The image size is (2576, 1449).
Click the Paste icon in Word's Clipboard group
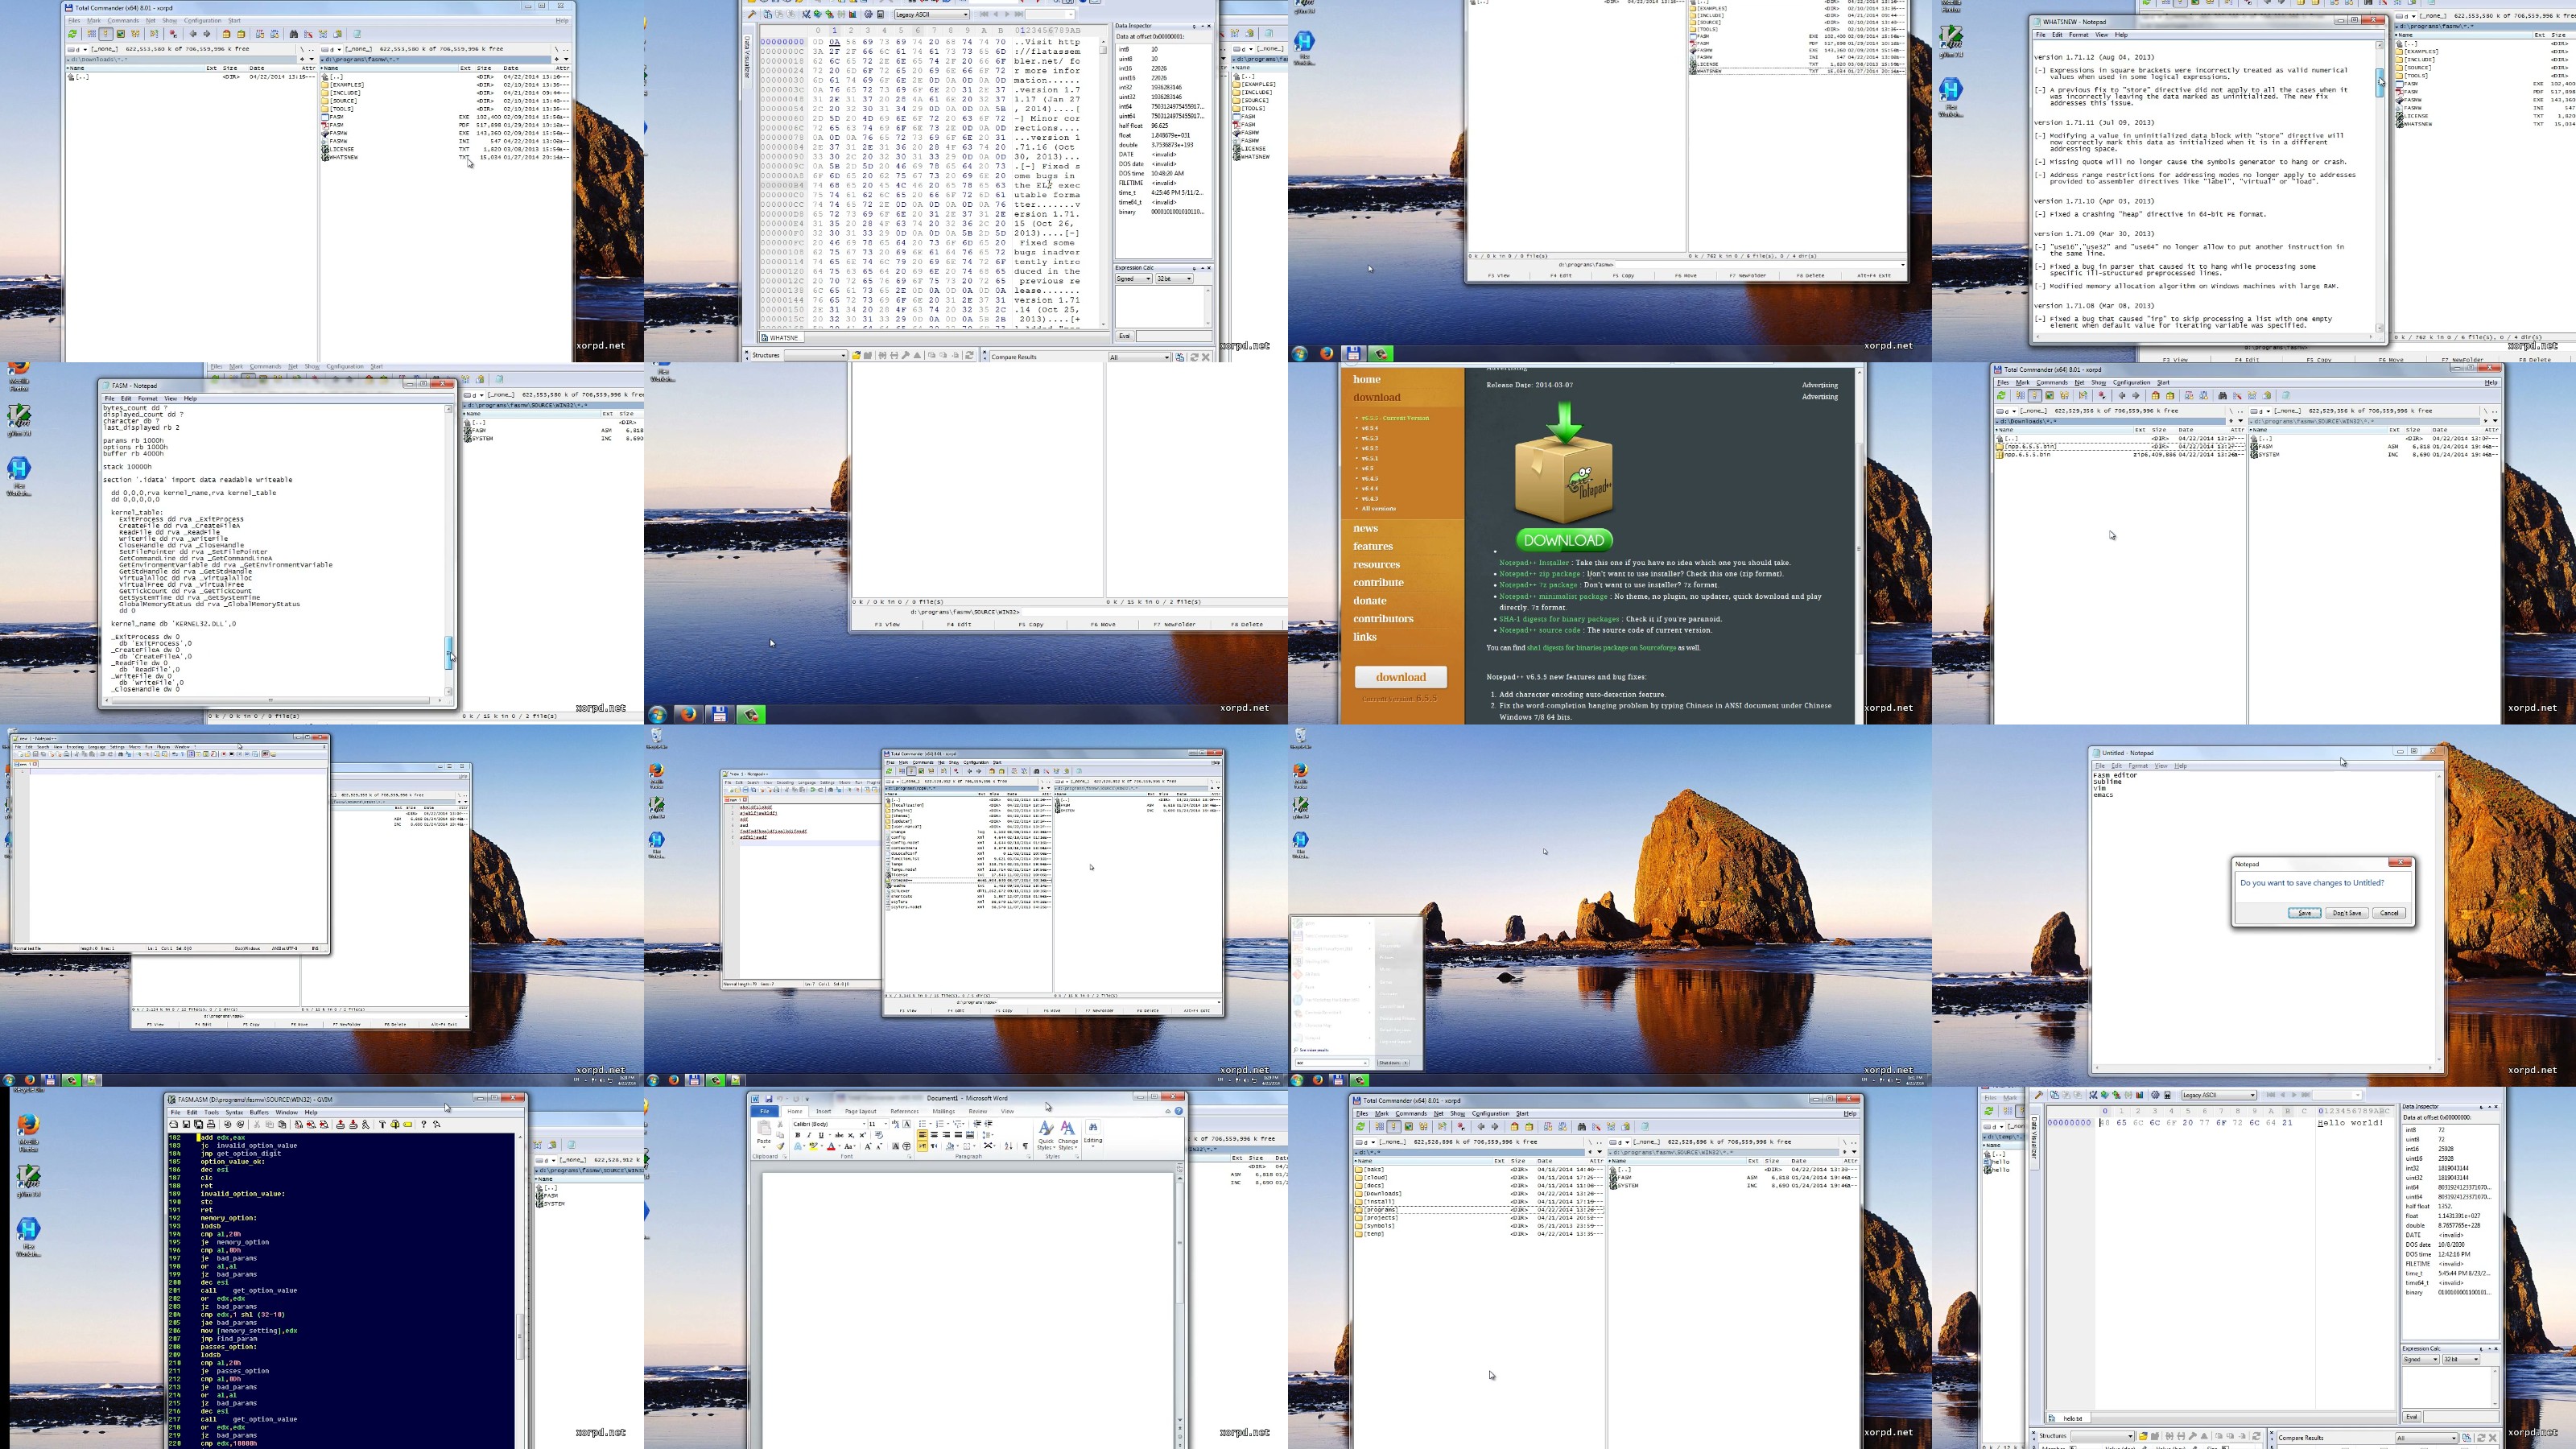pyautogui.click(x=765, y=1129)
